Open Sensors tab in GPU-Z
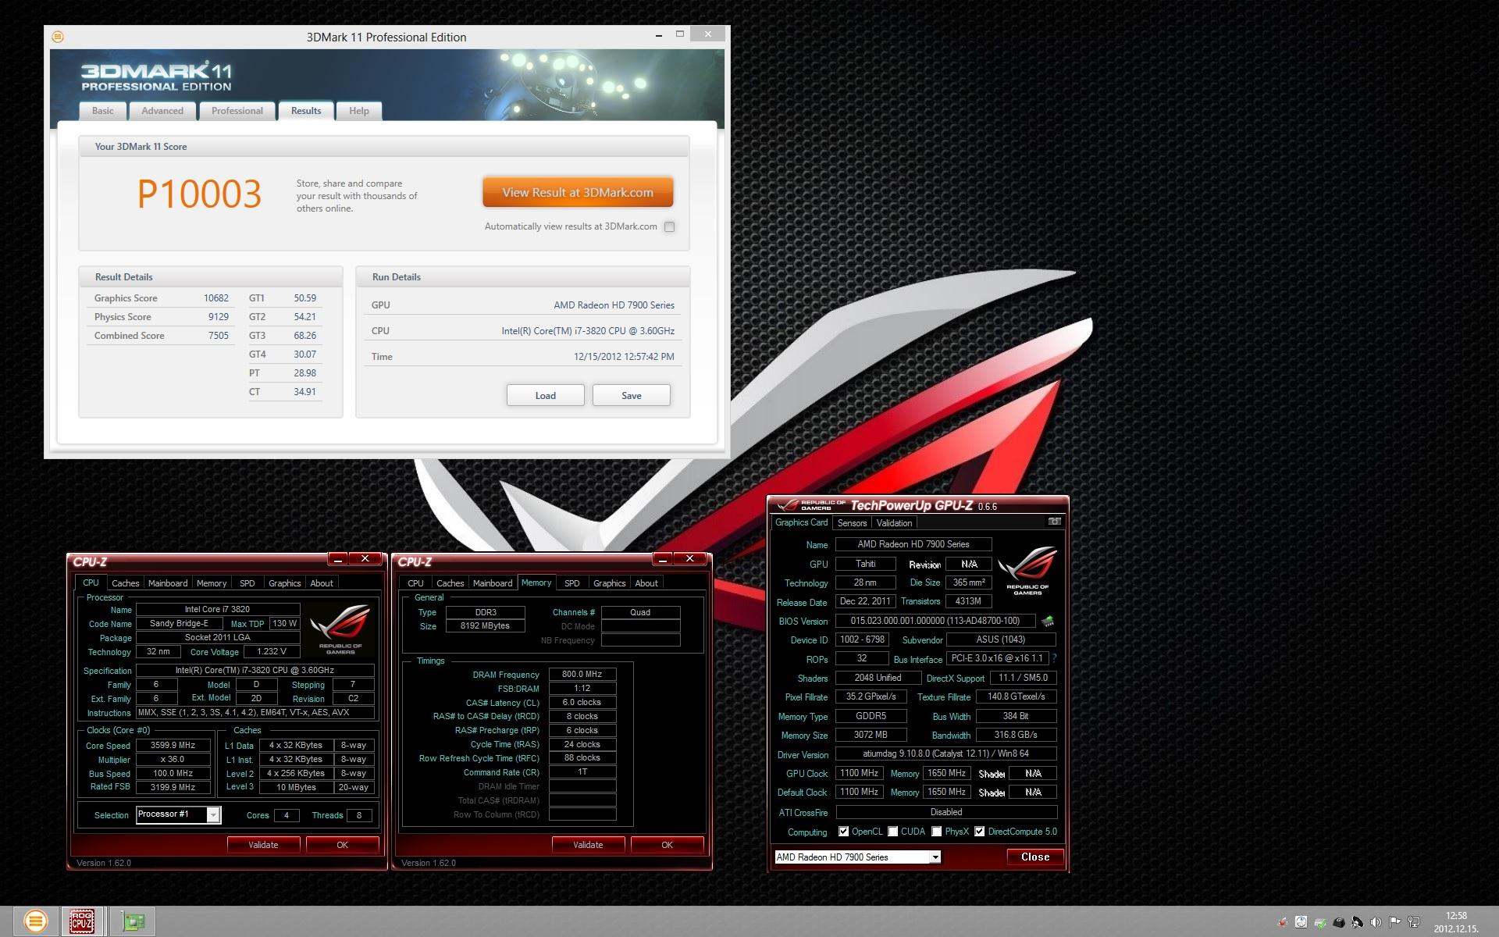 [852, 523]
